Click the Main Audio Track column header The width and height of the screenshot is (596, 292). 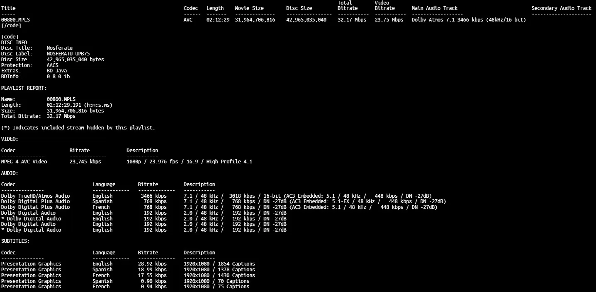pos(435,8)
